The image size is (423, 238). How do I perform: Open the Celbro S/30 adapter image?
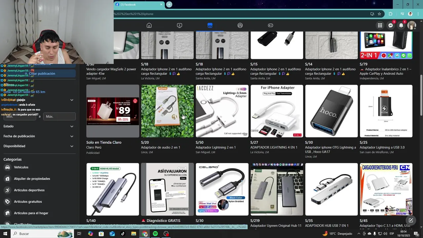pyautogui.click(x=222, y=189)
